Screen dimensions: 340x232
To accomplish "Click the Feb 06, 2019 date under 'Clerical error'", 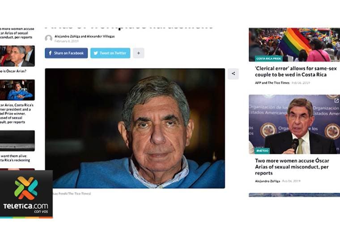I will click(301, 83).
